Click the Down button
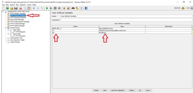Image resolution: width=193 pixels, height=93 pixels. (x=148, y=90)
